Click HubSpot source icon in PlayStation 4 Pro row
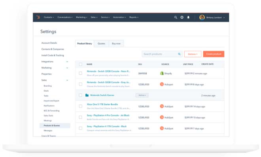Viewport: 261px width, 157px height. click(162, 117)
